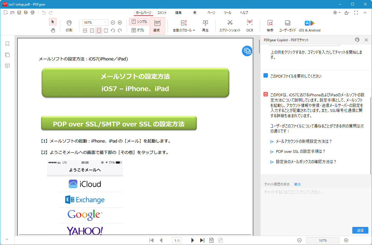Viewport: 372px width, 245px height.
Task: Zoom in with the toolbar plus icon
Action: pos(120,23)
